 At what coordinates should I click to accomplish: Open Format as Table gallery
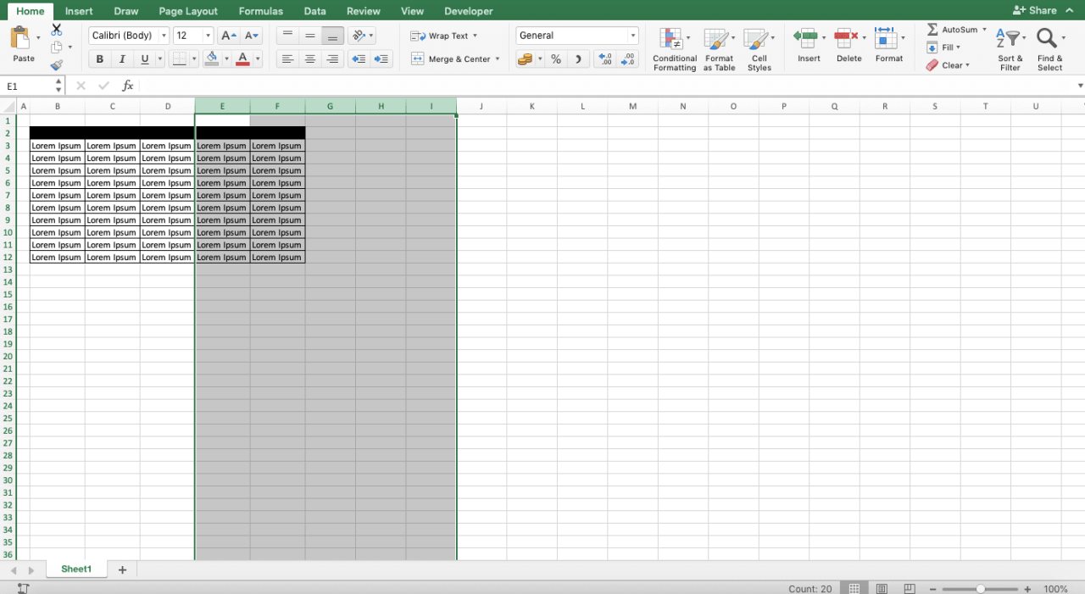719,49
